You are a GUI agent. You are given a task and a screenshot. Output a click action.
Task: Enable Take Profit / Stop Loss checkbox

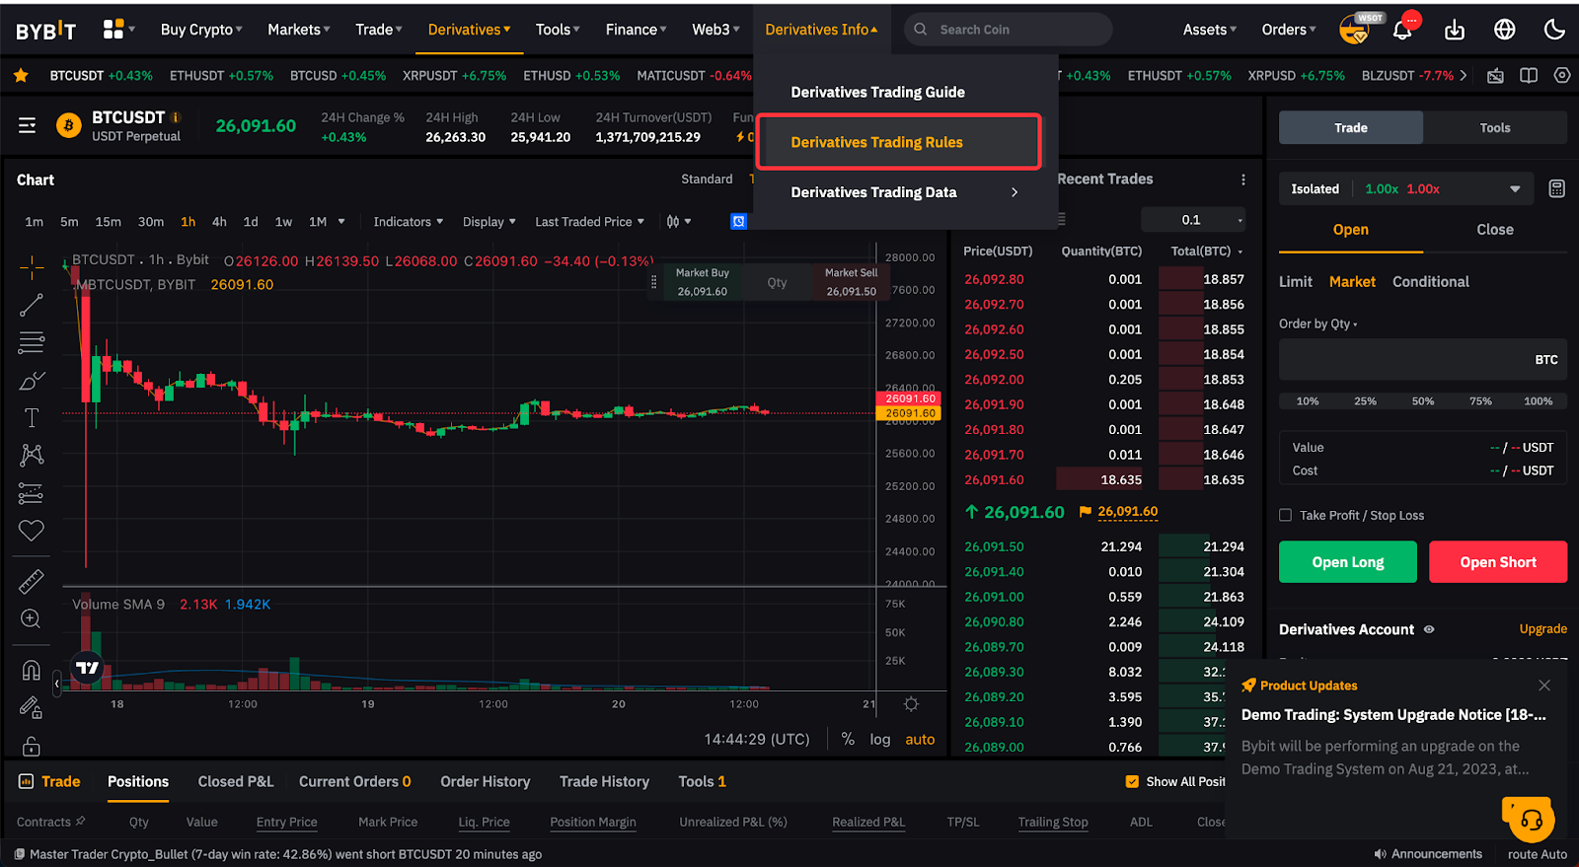1285,515
